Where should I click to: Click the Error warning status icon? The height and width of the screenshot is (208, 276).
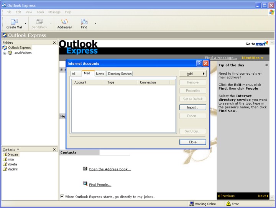click(228, 204)
